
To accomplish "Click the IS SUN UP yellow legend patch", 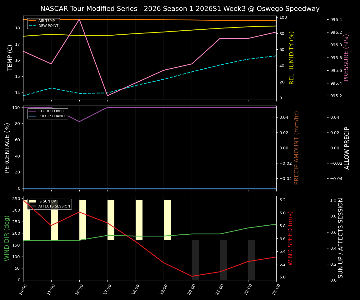I will [x=32, y=201].
